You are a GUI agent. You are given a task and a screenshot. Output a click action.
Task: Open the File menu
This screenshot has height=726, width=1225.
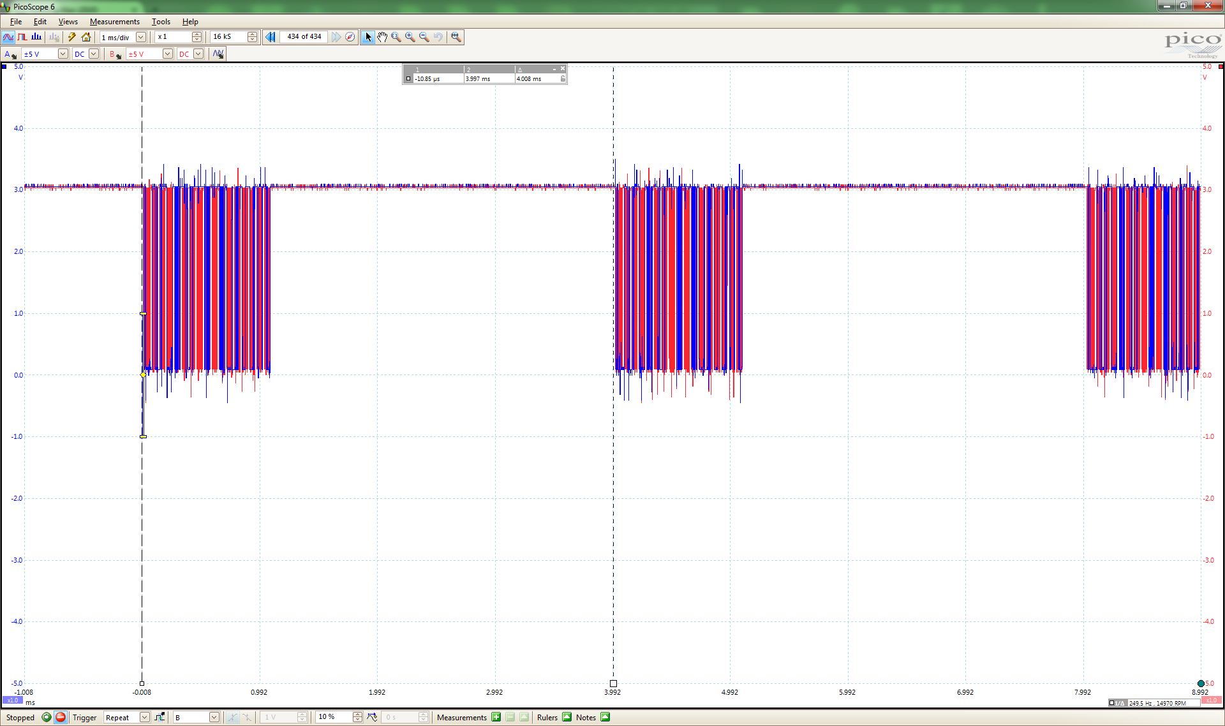16,22
